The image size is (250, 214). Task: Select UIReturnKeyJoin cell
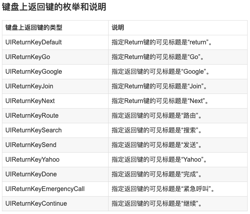point(55,86)
